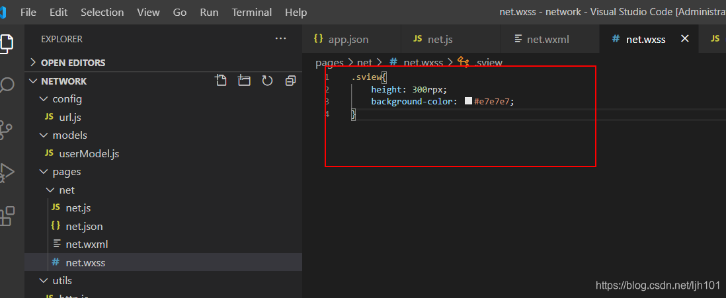
Task: Switch to the net.js tab
Action: click(x=450, y=40)
